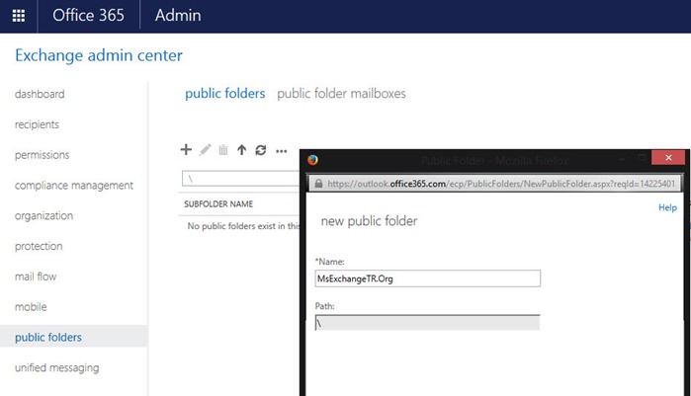691x396 pixels.
Task: Open recipients in left navigation
Action: click(x=37, y=124)
